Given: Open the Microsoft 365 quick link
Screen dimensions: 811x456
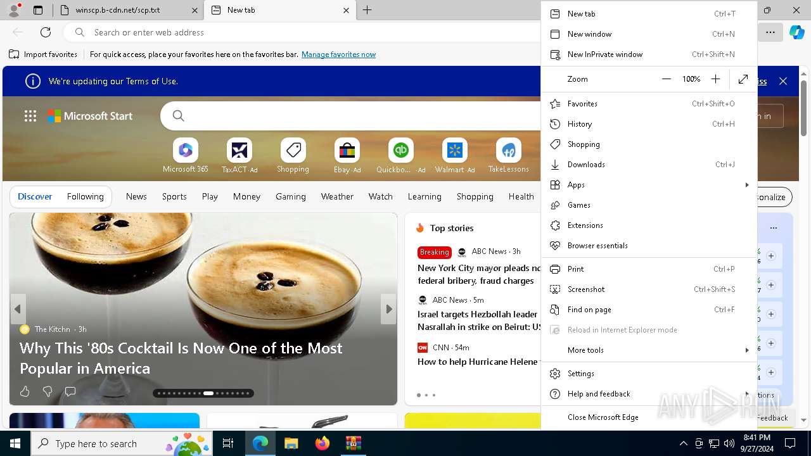Looking at the screenshot, I should tap(186, 156).
